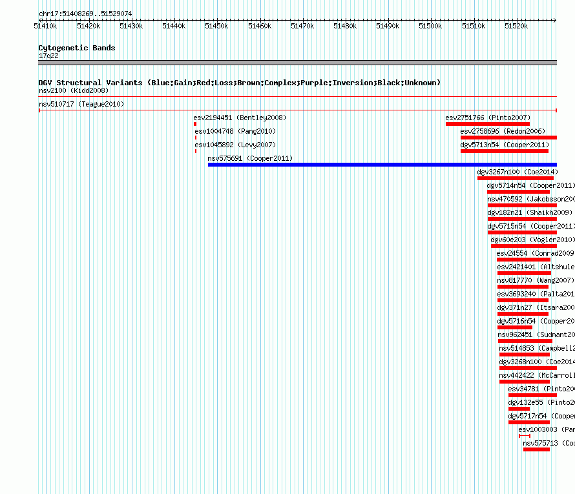Select dgv5714n54 variant label
Screen dimensions: 575x494
coord(530,185)
